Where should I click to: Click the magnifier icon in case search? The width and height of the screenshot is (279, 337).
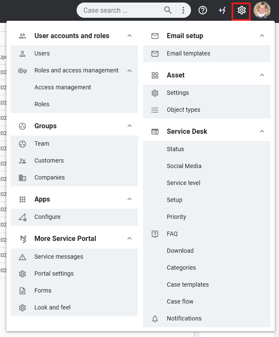point(168,10)
